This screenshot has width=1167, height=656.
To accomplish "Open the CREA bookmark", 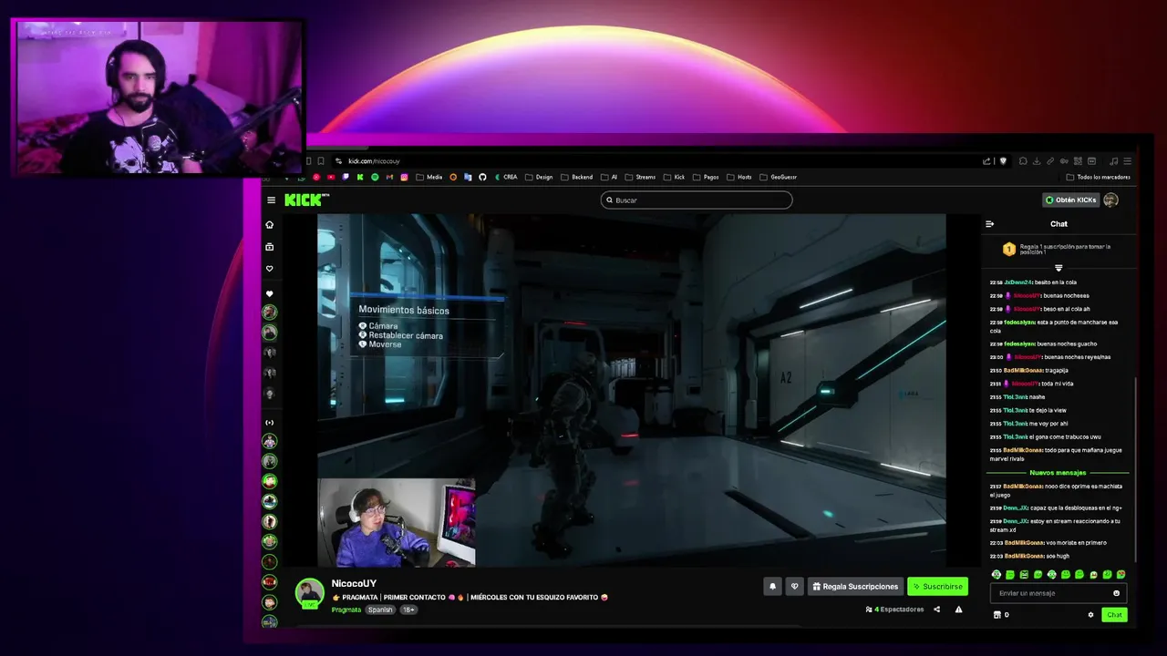I will (x=506, y=177).
